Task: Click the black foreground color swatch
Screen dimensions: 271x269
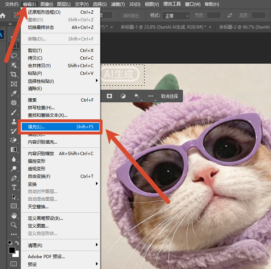Action: click(12, 250)
